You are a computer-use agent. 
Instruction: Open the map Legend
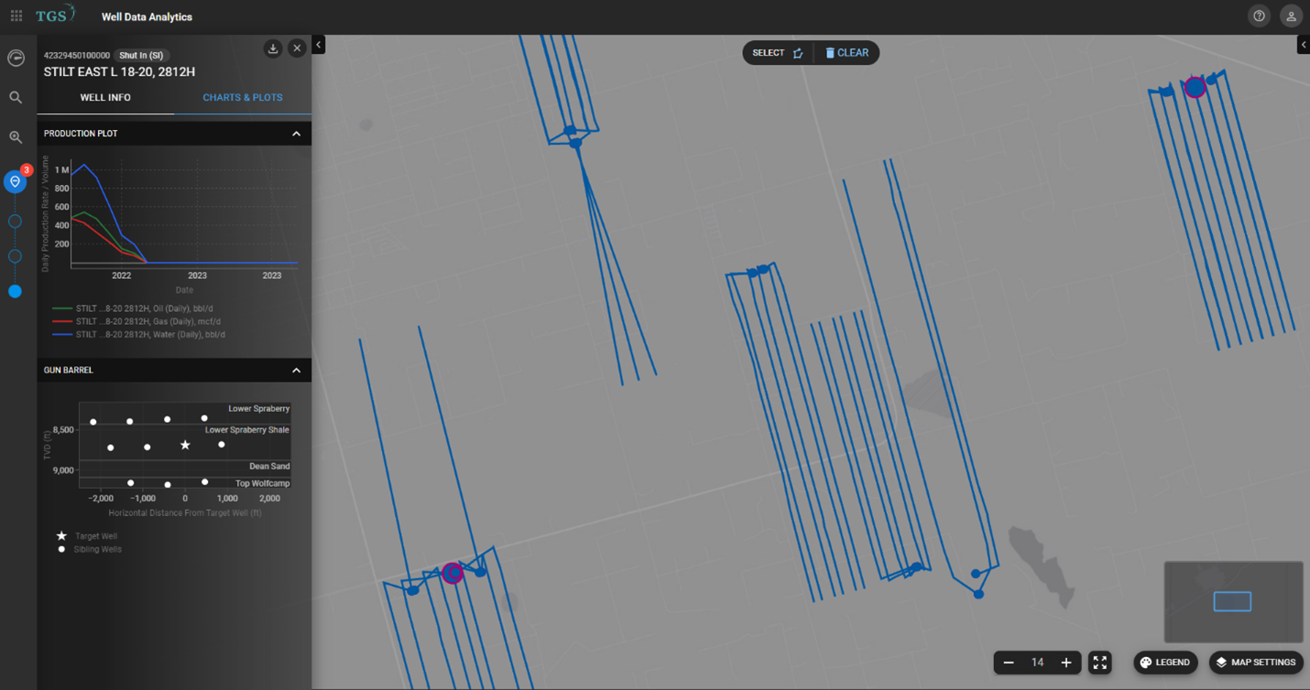tap(1165, 663)
